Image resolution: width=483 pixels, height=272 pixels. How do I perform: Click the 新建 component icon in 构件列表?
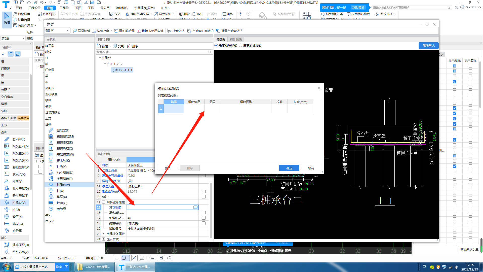point(99,46)
